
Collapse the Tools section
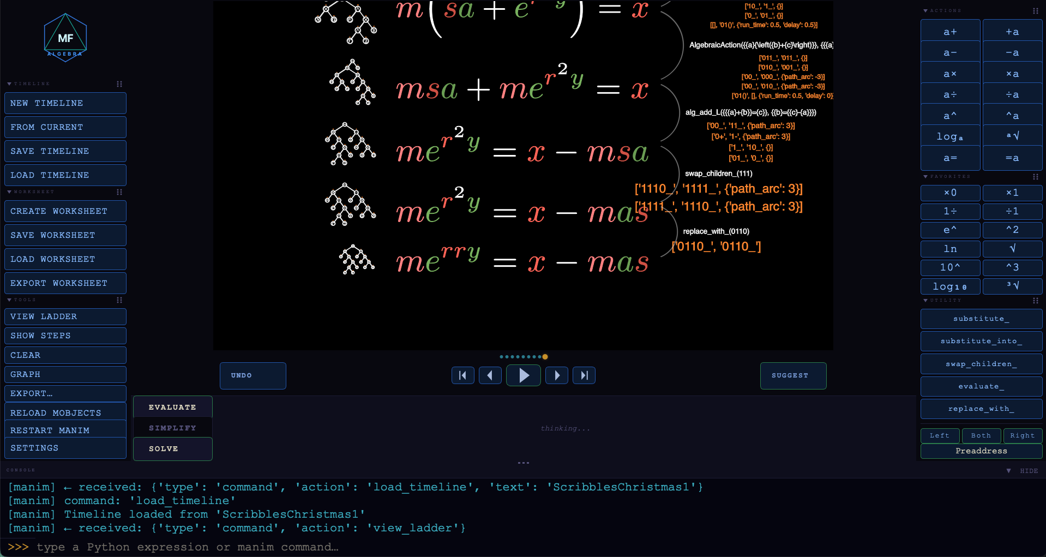(x=9, y=300)
